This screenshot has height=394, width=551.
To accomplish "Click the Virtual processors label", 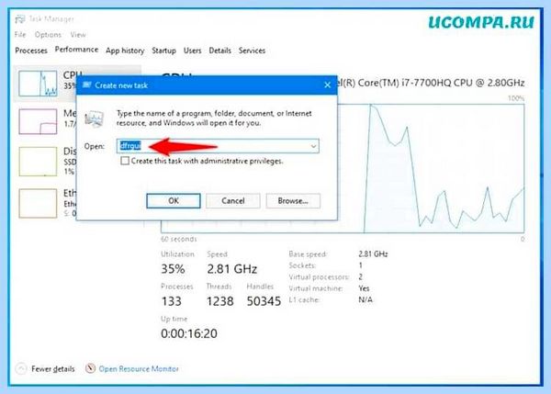I will pyautogui.click(x=319, y=277).
